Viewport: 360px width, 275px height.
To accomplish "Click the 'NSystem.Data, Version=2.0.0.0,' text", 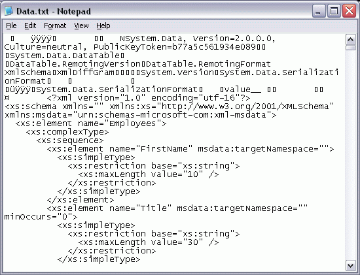I will (198, 39).
